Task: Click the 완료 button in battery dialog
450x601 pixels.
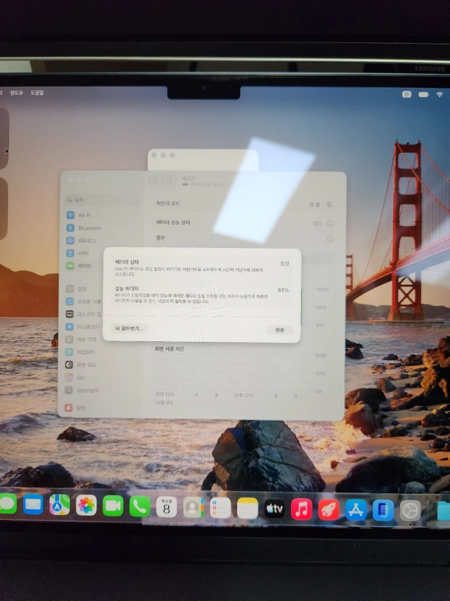Action: [x=280, y=330]
